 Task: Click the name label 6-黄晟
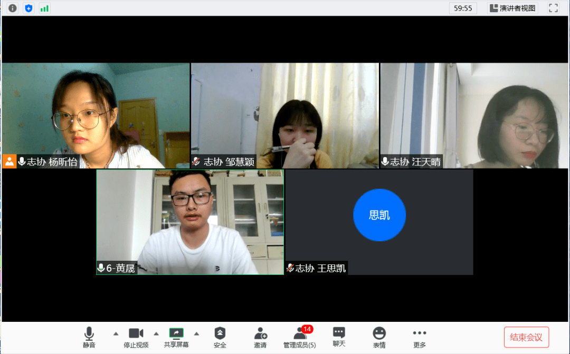[117, 268]
